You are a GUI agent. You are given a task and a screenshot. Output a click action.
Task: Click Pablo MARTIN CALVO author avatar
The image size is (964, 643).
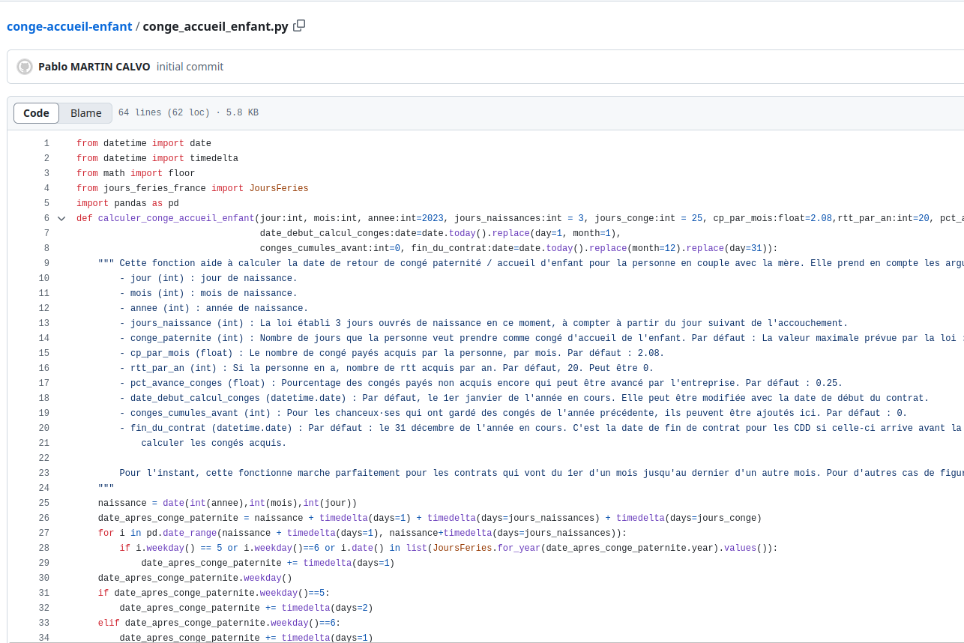point(25,67)
